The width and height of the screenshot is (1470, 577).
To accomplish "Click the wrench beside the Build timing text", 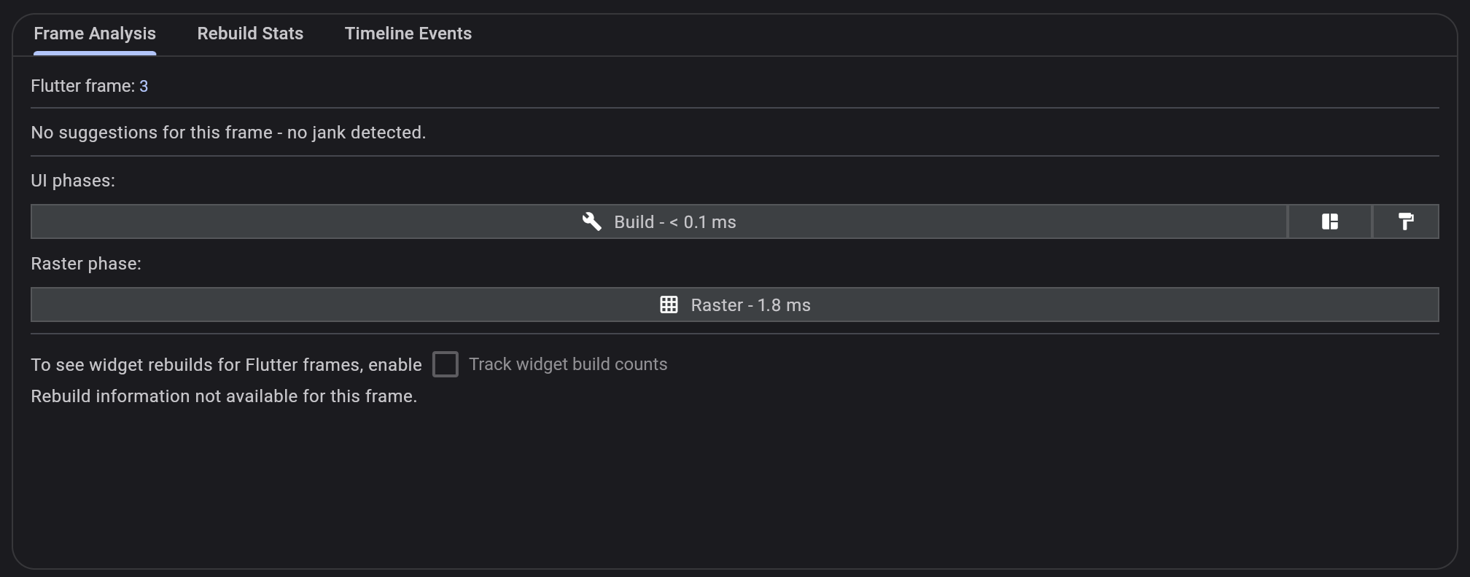I will [593, 221].
